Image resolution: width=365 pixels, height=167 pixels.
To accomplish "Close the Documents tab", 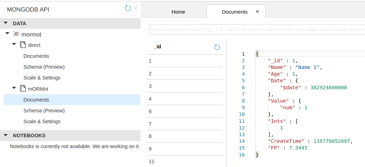I will 257,12.
